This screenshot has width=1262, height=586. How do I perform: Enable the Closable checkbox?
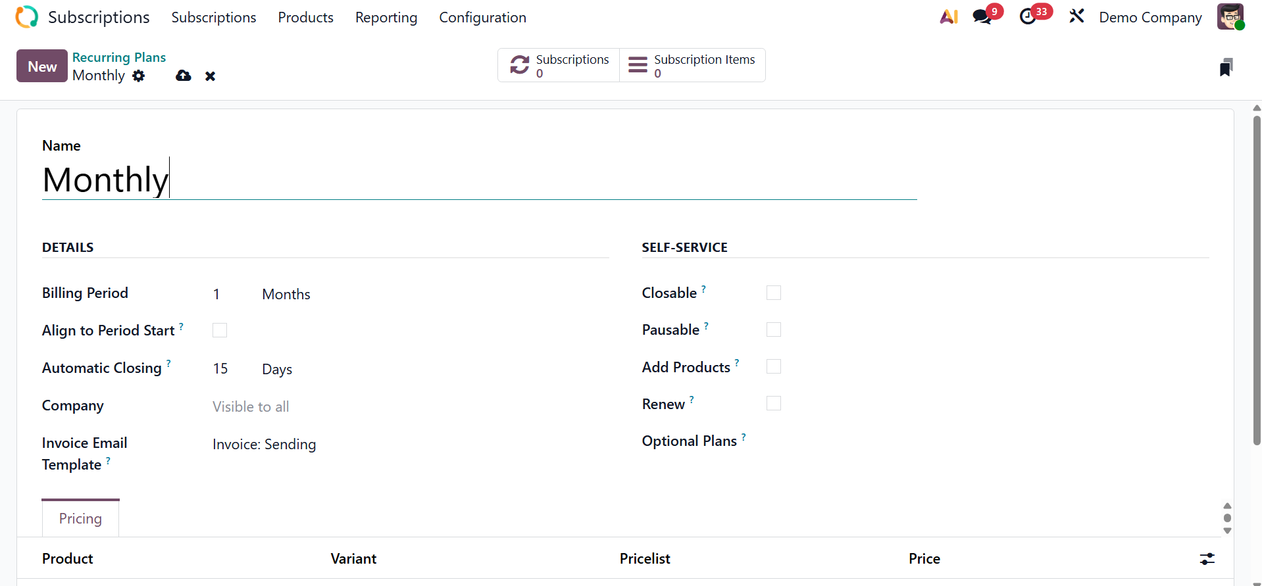tap(774, 293)
